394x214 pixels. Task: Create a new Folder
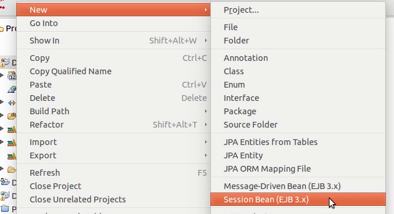pos(298,41)
